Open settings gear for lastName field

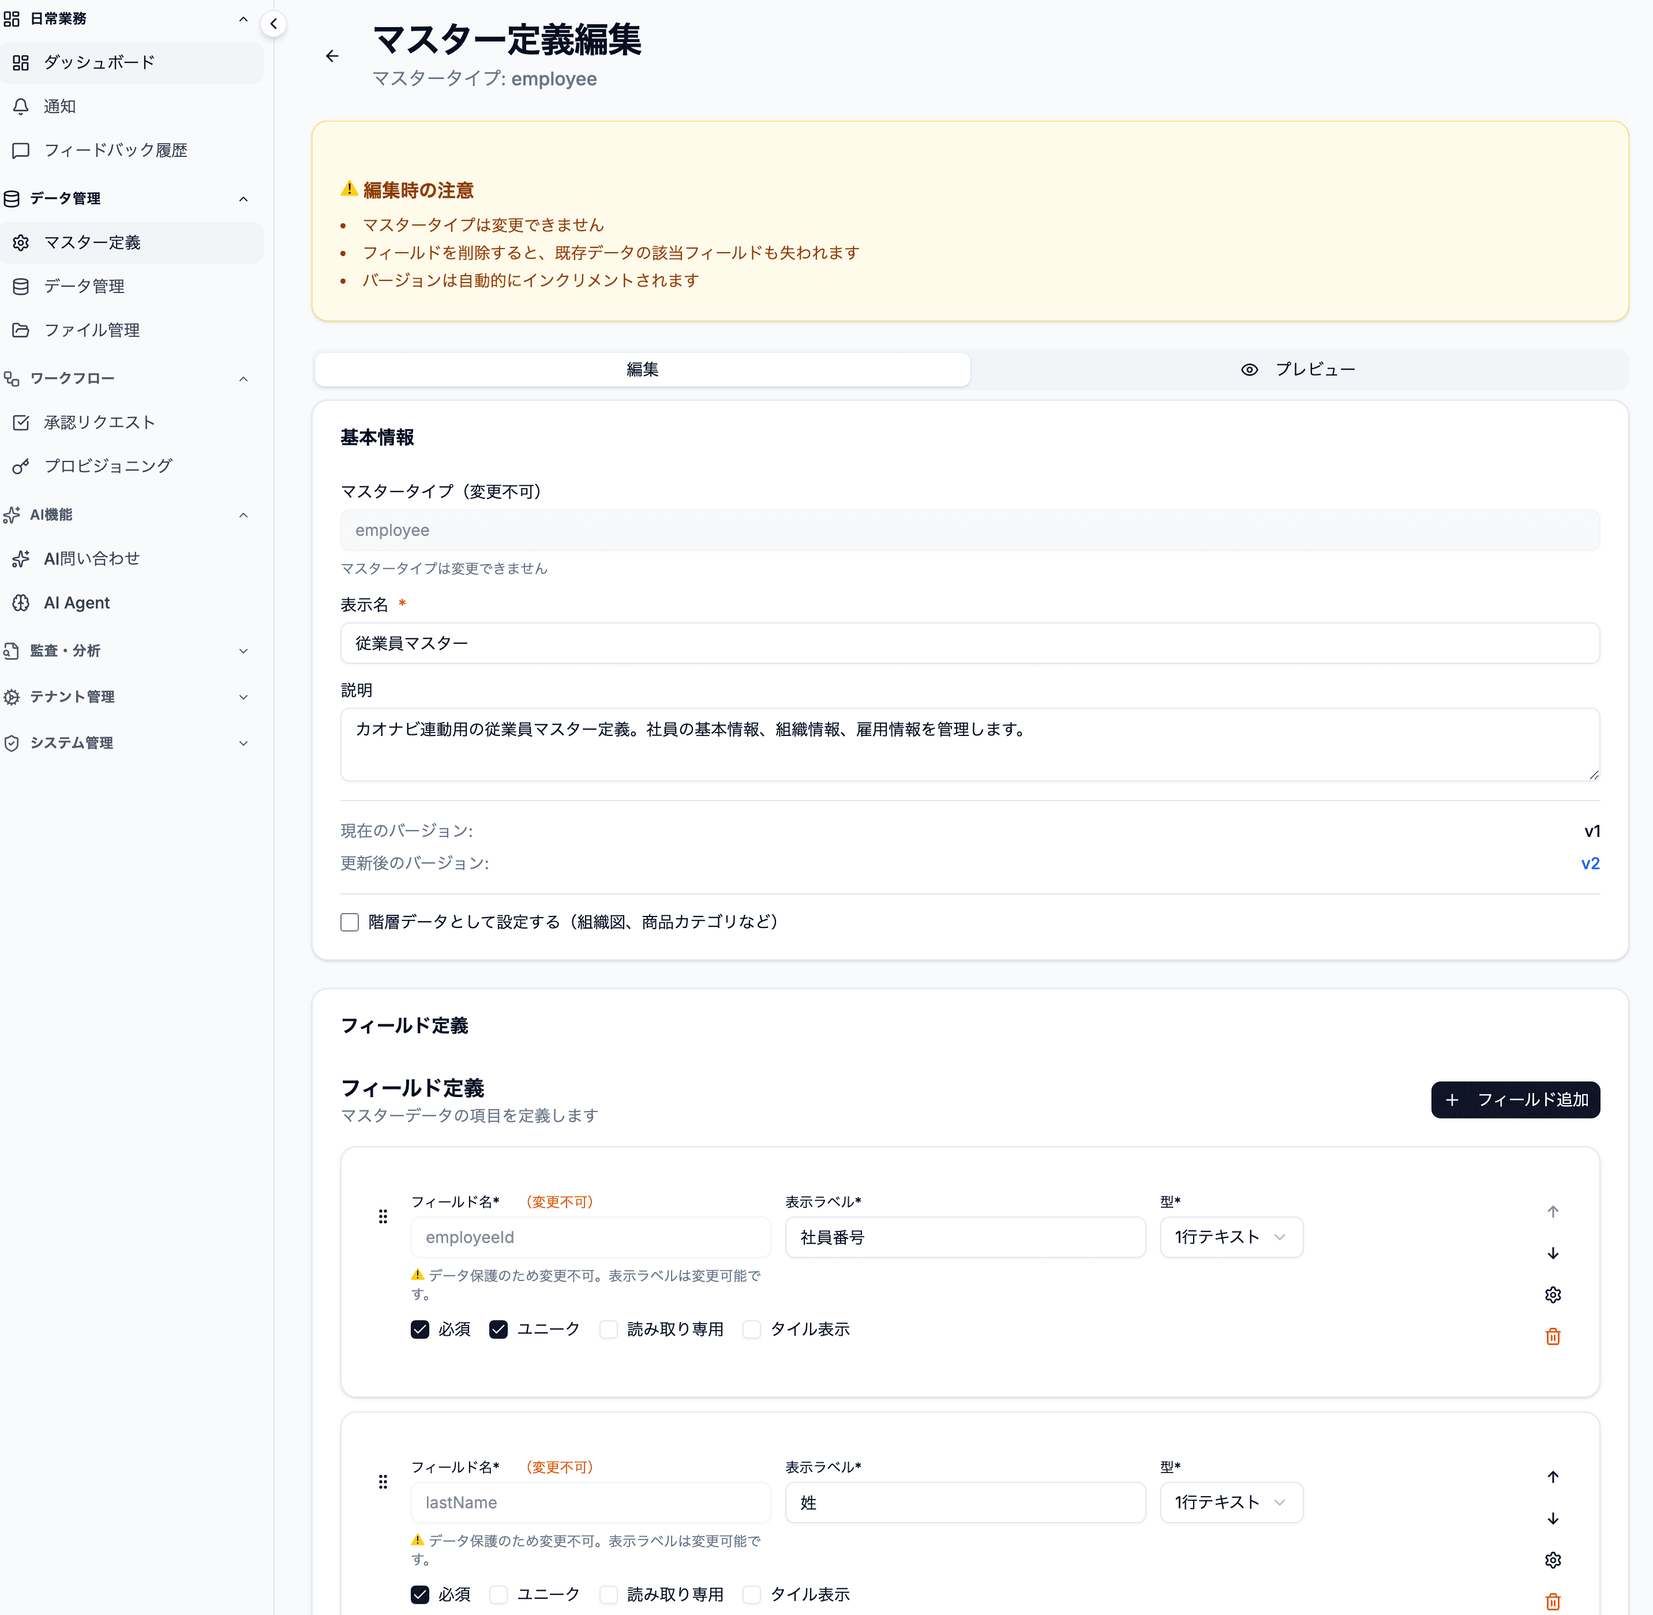click(1552, 1559)
